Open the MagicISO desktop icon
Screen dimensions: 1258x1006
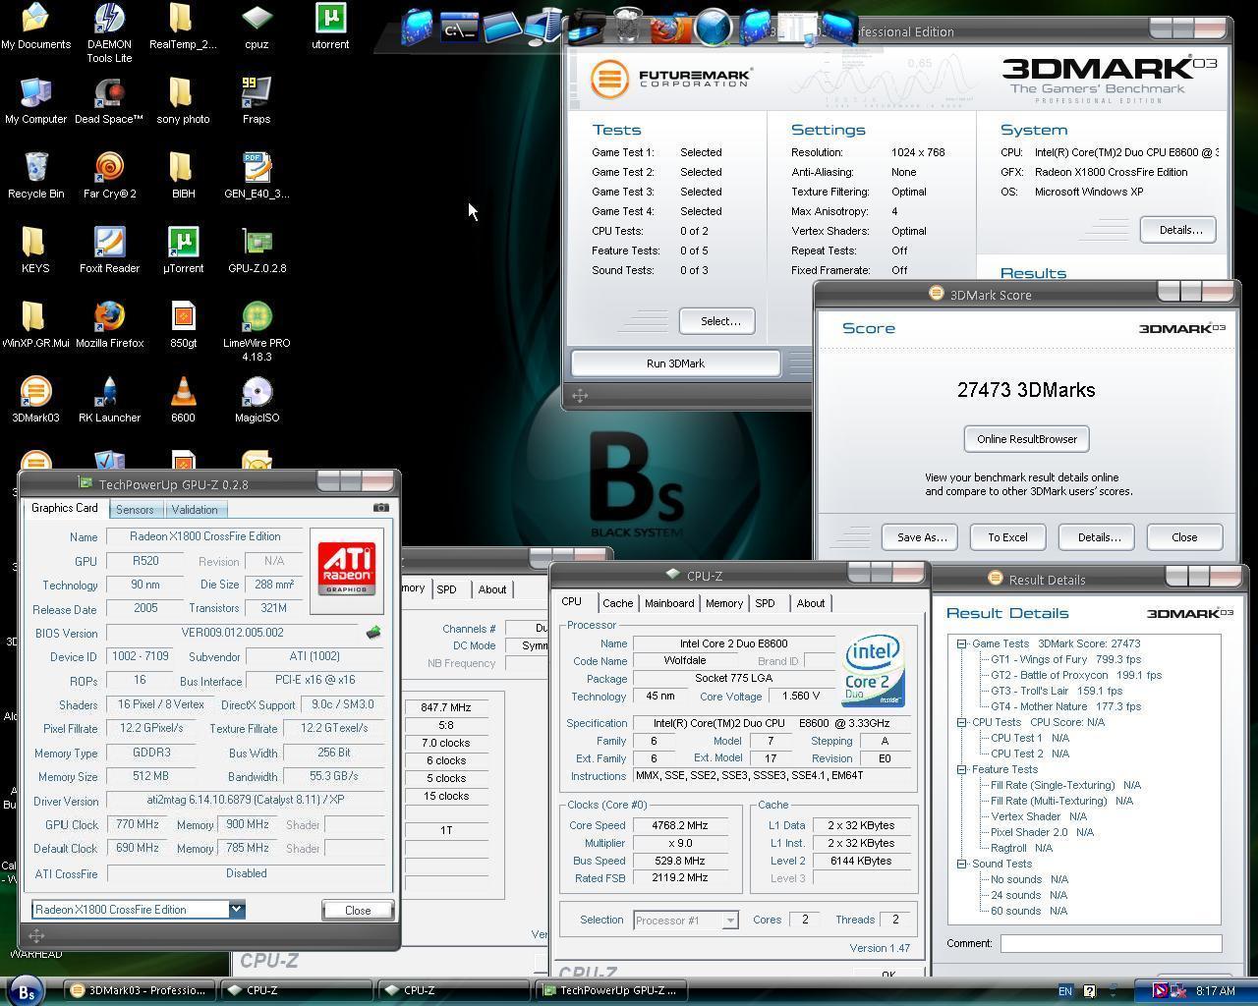click(x=257, y=400)
